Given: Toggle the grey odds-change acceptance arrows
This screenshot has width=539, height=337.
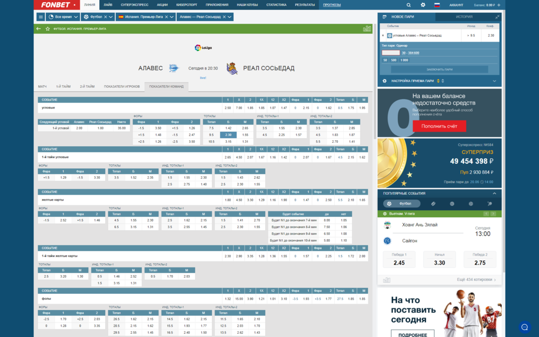Looking at the screenshot, I should (443, 81).
